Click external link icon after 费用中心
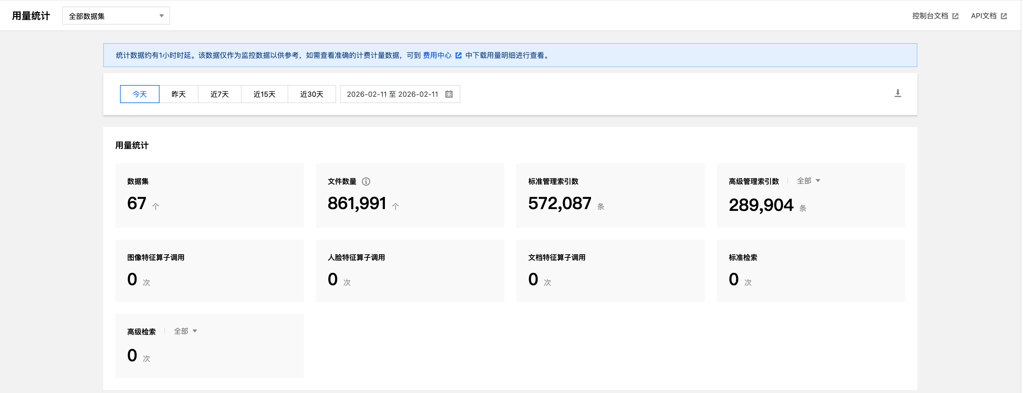 click(458, 56)
